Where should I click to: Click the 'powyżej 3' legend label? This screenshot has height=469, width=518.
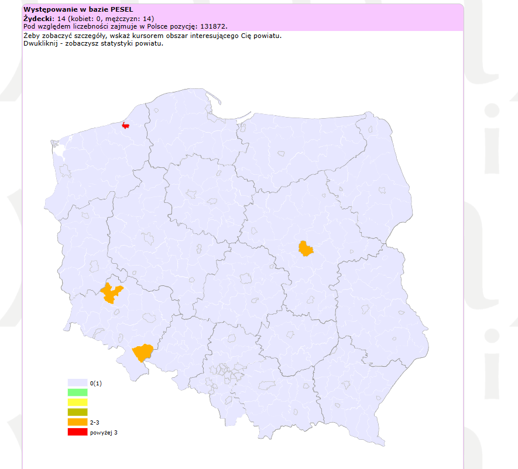104,433
